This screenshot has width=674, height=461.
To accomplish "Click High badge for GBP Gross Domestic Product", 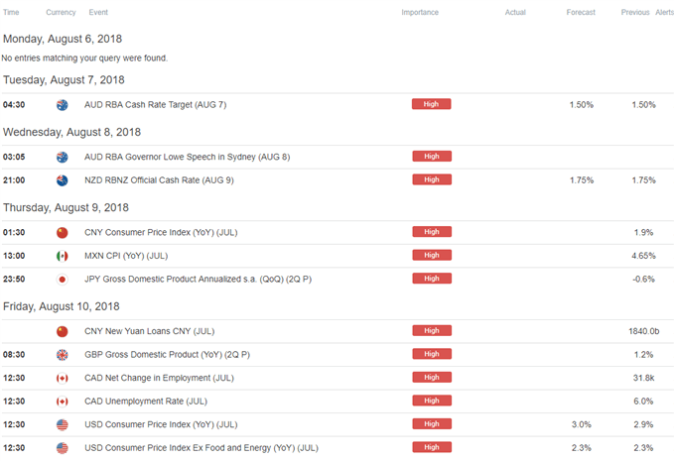I will 432,354.
